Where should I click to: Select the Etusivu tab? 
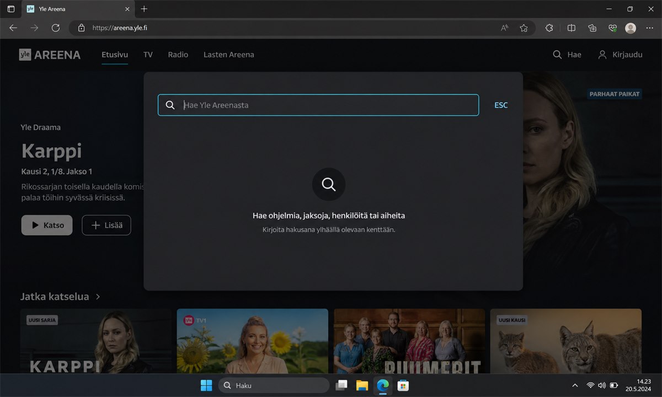(x=115, y=55)
